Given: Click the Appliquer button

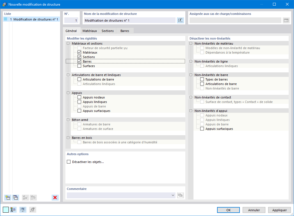Looking at the screenshot, I should (x=279, y=210).
